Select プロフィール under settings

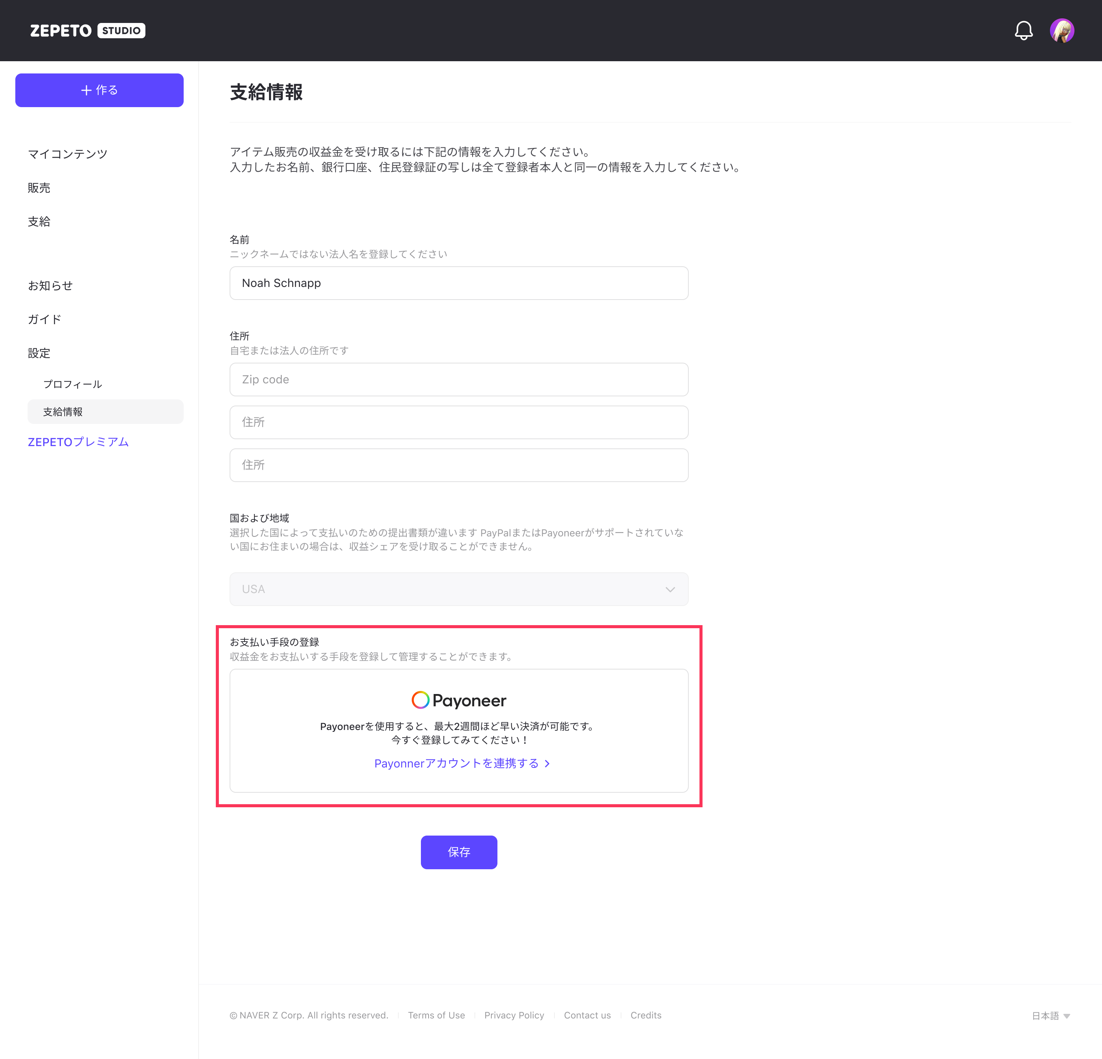pyautogui.click(x=73, y=384)
